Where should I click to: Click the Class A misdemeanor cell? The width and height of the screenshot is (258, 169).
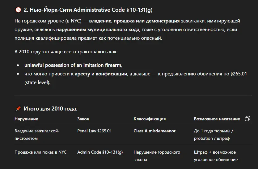point(154,131)
